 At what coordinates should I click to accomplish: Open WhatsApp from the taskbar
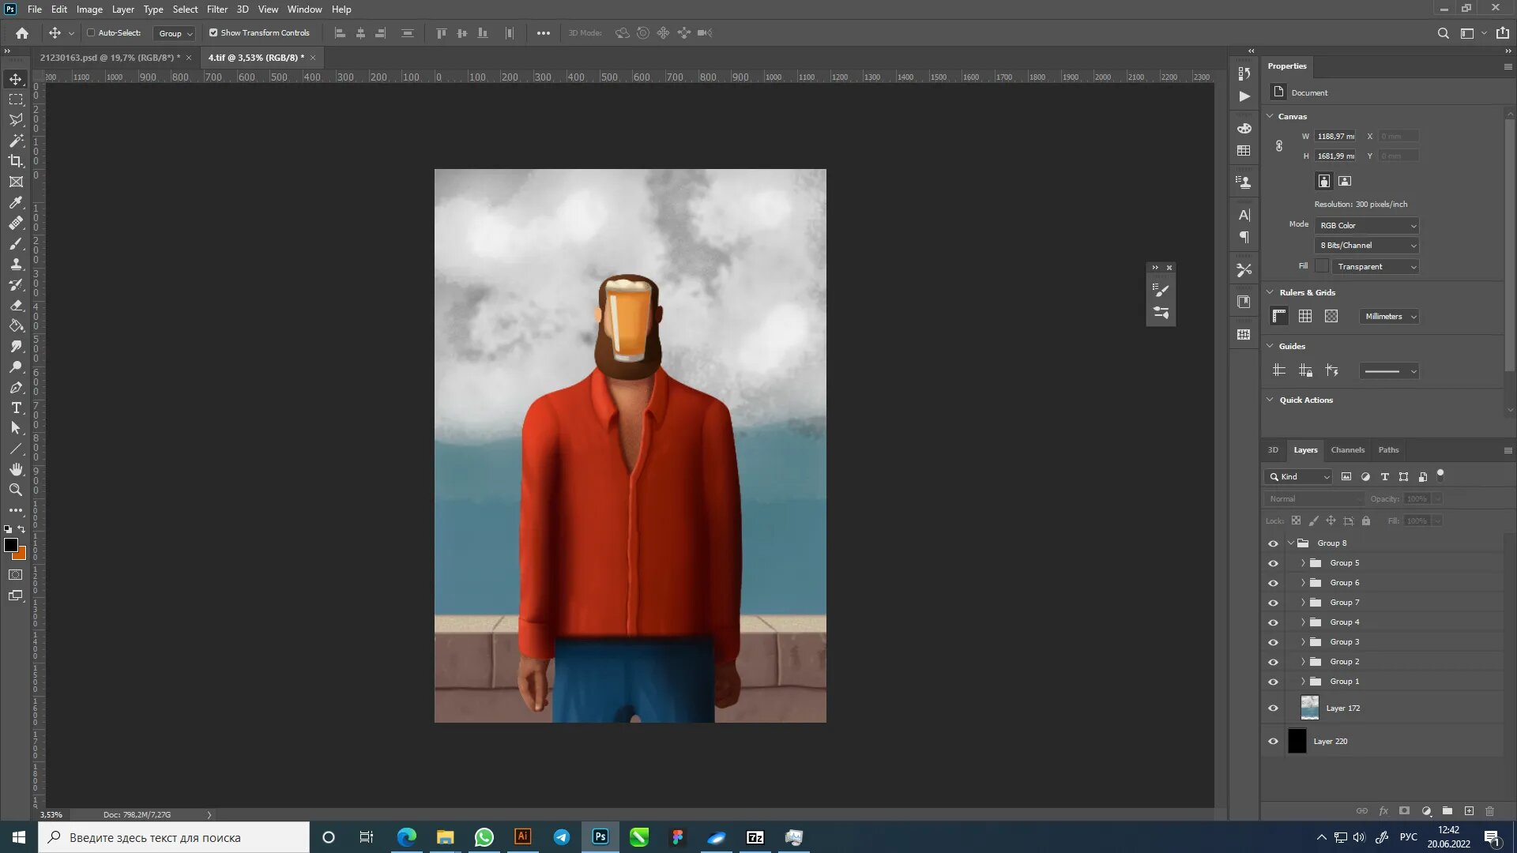point(484,837)
